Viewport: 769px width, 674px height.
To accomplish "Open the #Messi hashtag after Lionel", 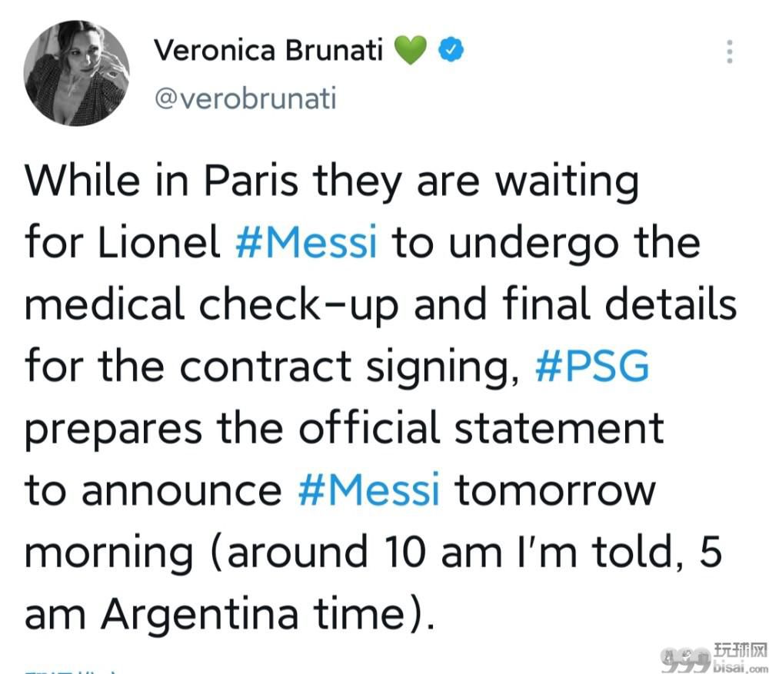I will (x=307, y=241).
